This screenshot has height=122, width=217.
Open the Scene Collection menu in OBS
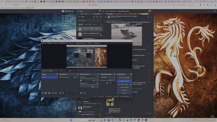tap(81, 43)
